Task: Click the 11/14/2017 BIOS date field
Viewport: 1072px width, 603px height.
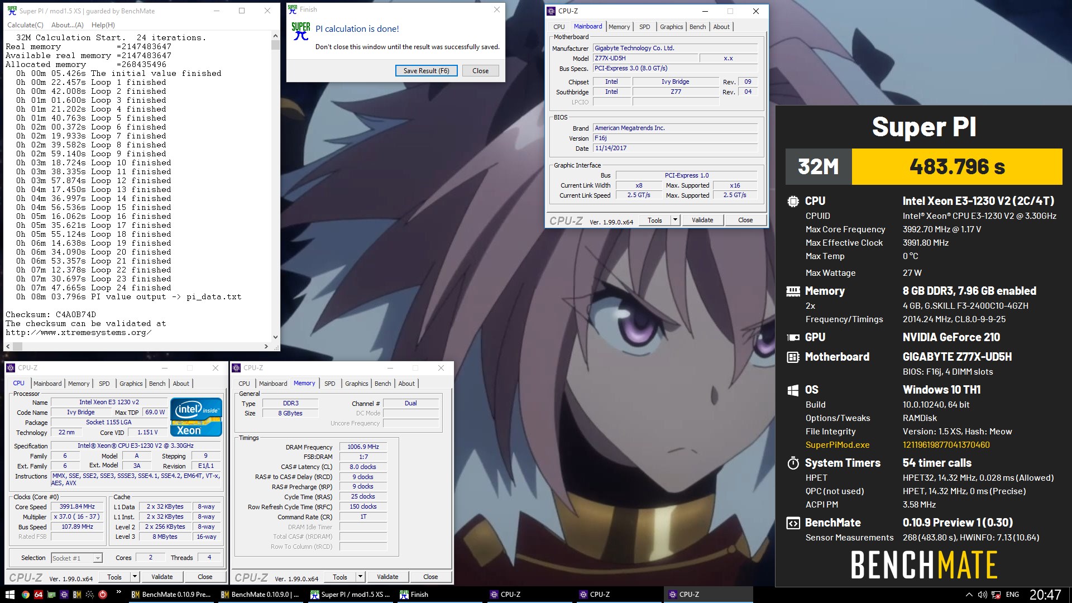Action: (x=675, y=148)
